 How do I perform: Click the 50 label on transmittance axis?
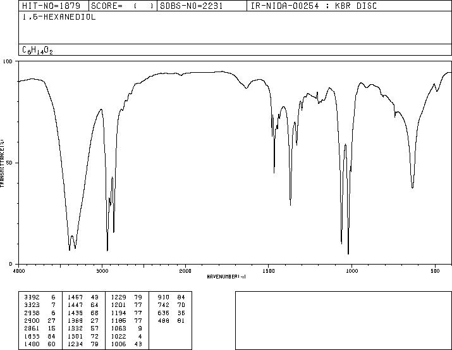click(9, 163)
